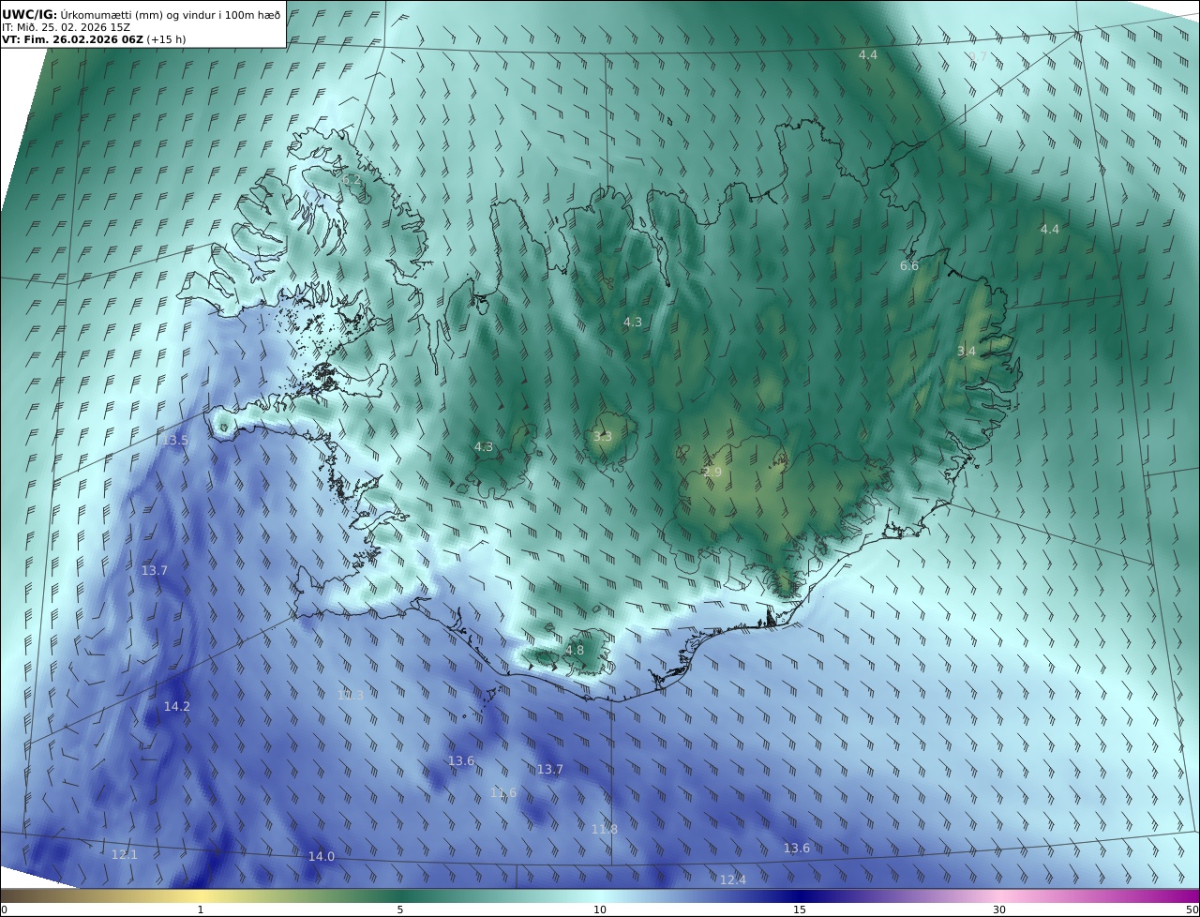The width and height of the screenshot is (1200, 917).
Task: Pick the dark green colorbar color above 5
Action: (400, 895)
